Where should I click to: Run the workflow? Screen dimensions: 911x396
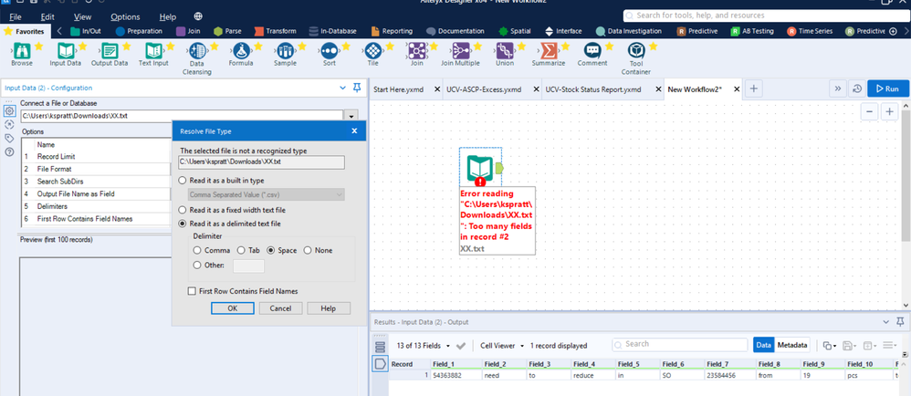[x=888, y=89]
